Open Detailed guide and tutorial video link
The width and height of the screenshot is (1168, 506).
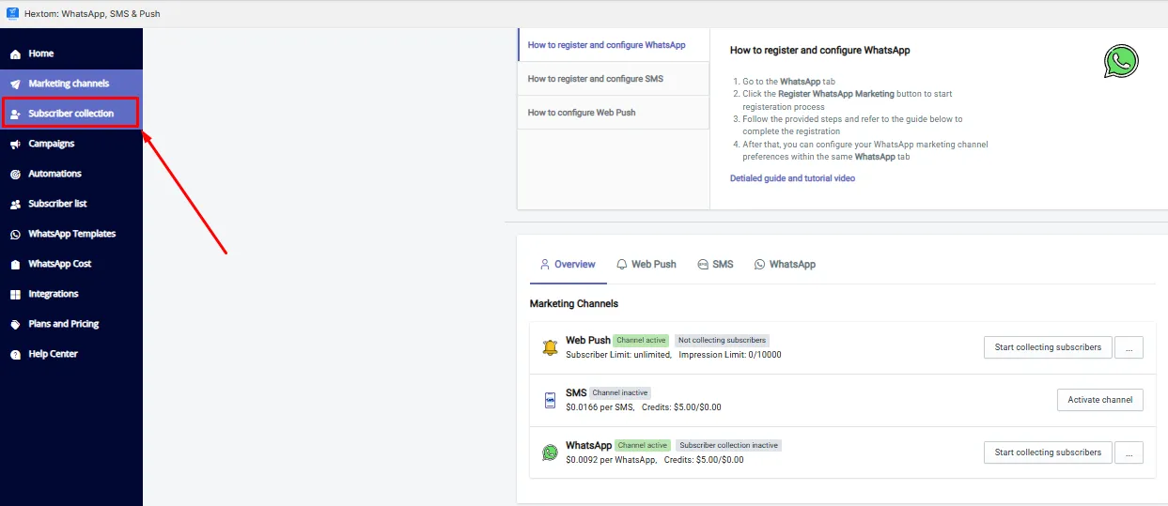(792, 178)
